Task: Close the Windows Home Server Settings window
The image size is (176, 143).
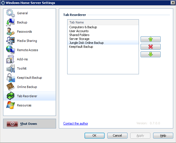Action: 173,3
